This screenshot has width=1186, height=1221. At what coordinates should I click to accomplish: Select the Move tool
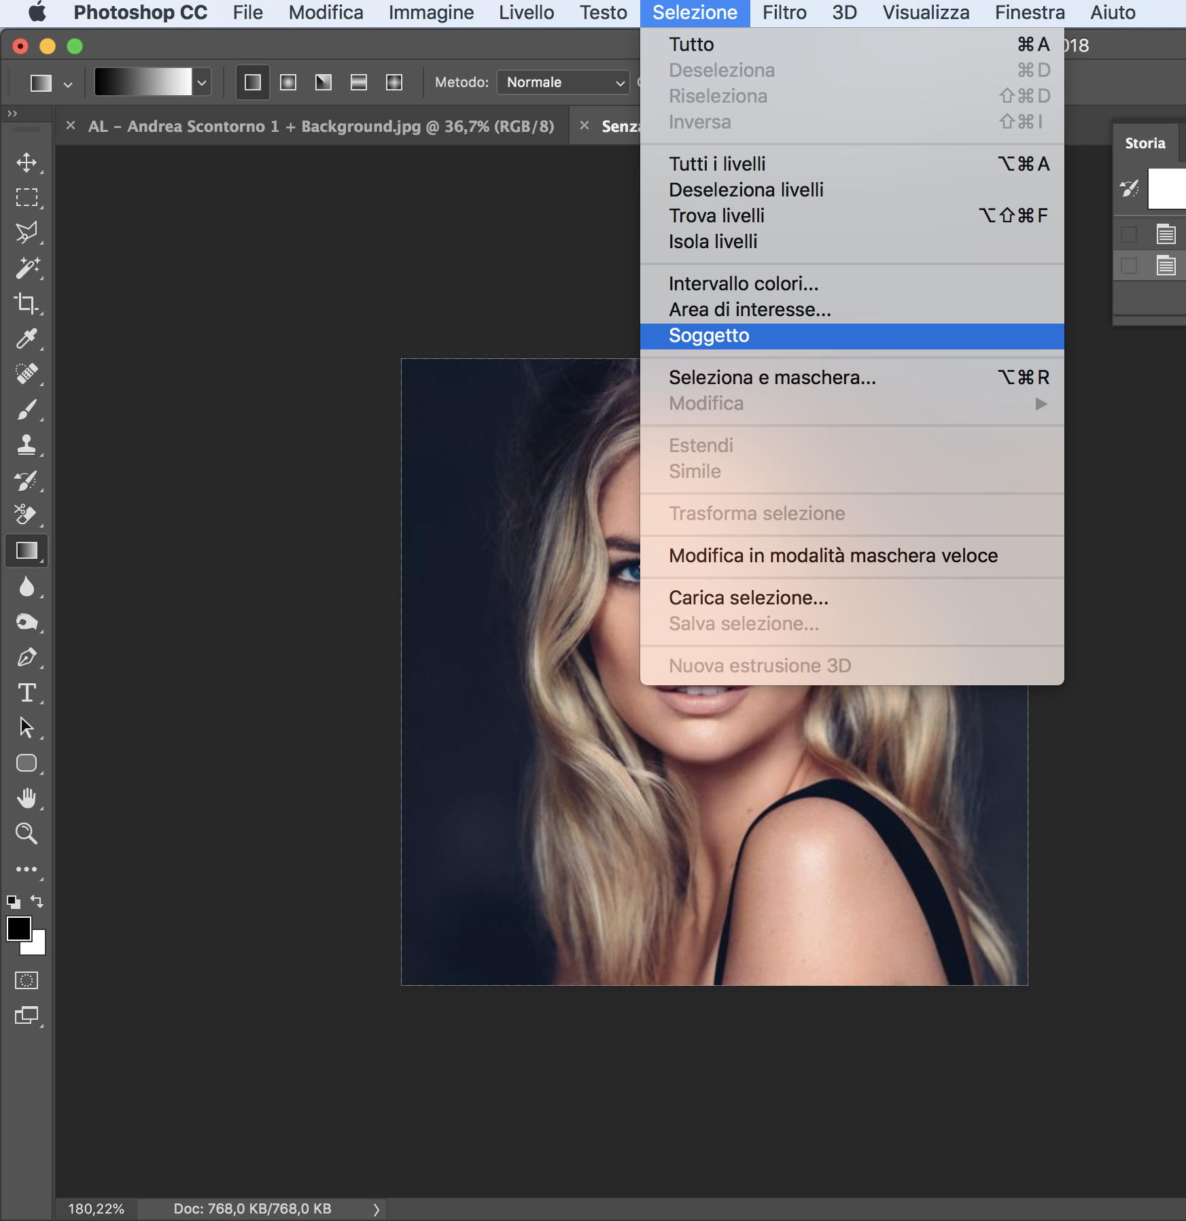coord(27,162)
